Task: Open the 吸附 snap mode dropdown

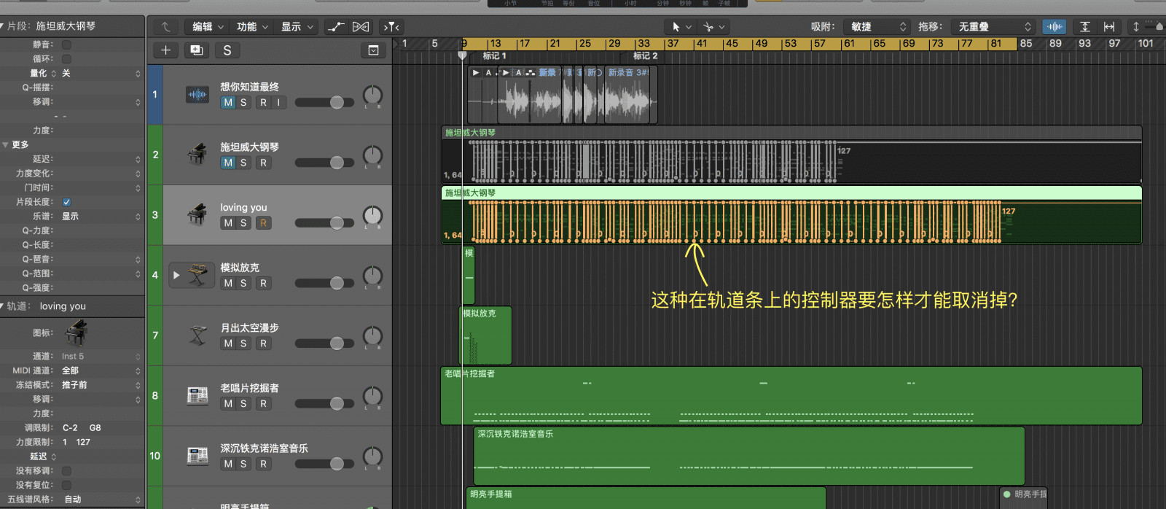Action: pyautogui.click(x=877, y=27)
